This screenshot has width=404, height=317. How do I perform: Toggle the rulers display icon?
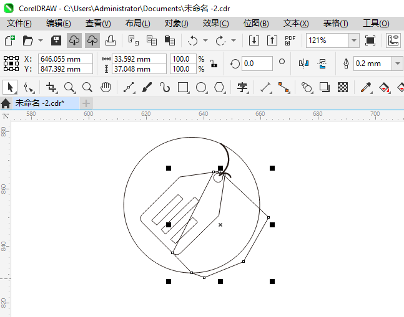click(x=393, y=40)
